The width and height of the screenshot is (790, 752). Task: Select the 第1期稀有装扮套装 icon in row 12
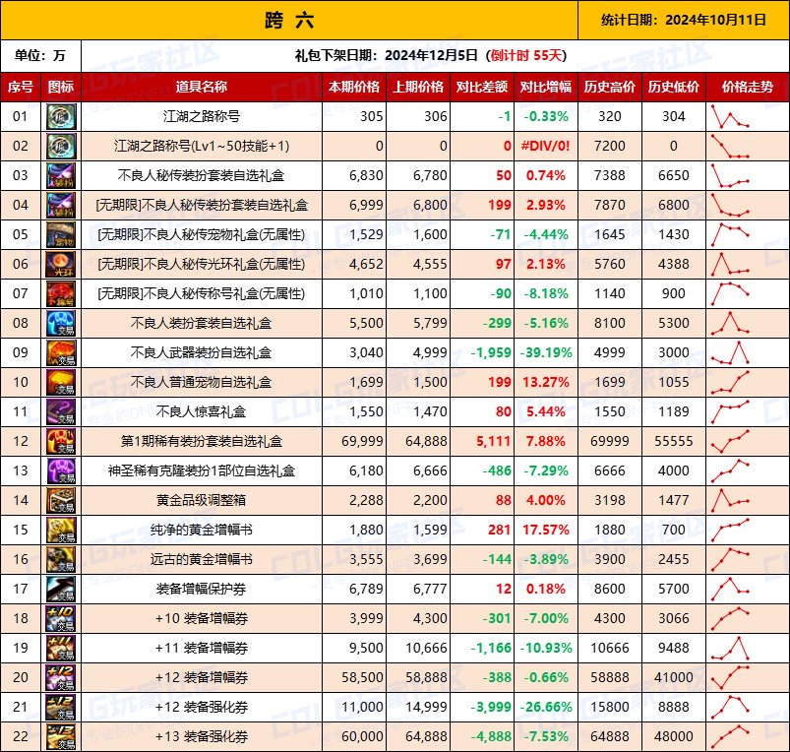click(x=61, y=441)
